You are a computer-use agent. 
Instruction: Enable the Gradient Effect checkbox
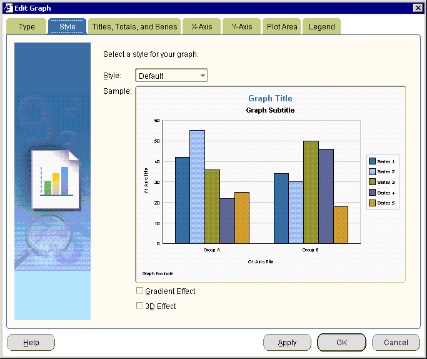139,291
